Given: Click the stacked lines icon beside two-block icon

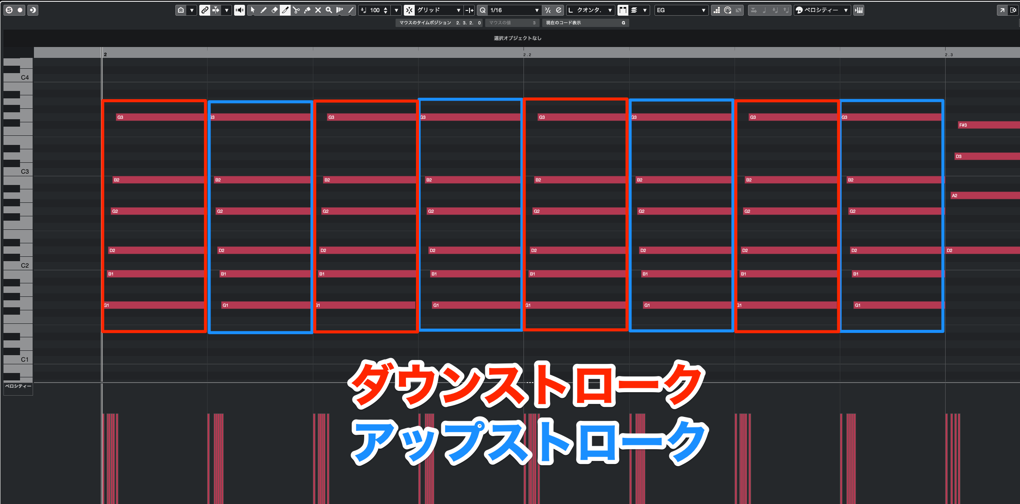Looking at the screenshot, I should pos(634,10).
